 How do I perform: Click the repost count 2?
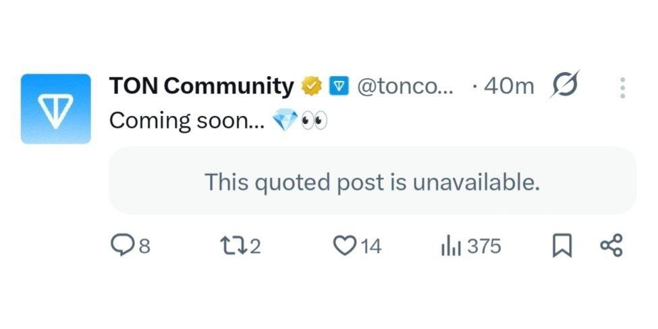254,247
